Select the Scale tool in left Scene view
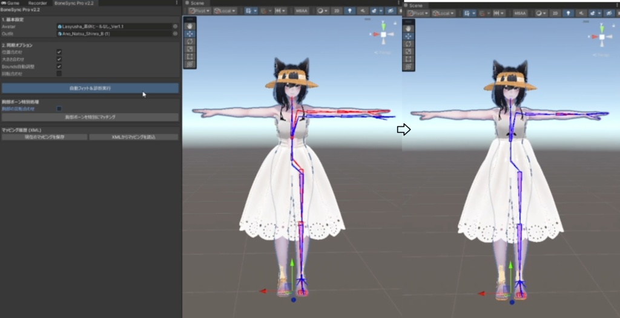Image resolution: width=620 pixels, height=318 pixels. pos(190,49)
